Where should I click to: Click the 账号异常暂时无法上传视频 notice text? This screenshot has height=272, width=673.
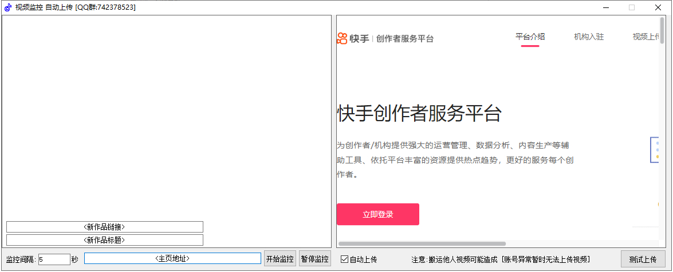coord(545,259)
